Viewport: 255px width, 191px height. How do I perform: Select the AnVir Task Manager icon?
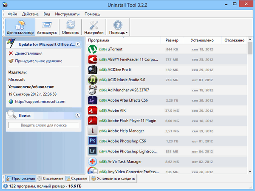(x=93, y=161)
